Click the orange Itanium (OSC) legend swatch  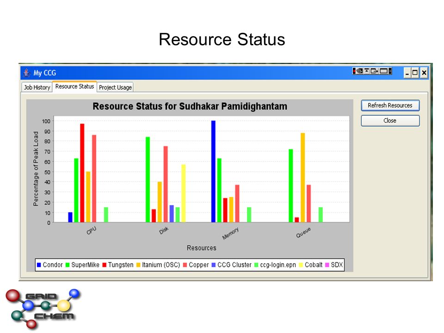(x=138, y=265)
